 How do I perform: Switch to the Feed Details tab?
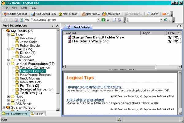[x=78, y=27]
